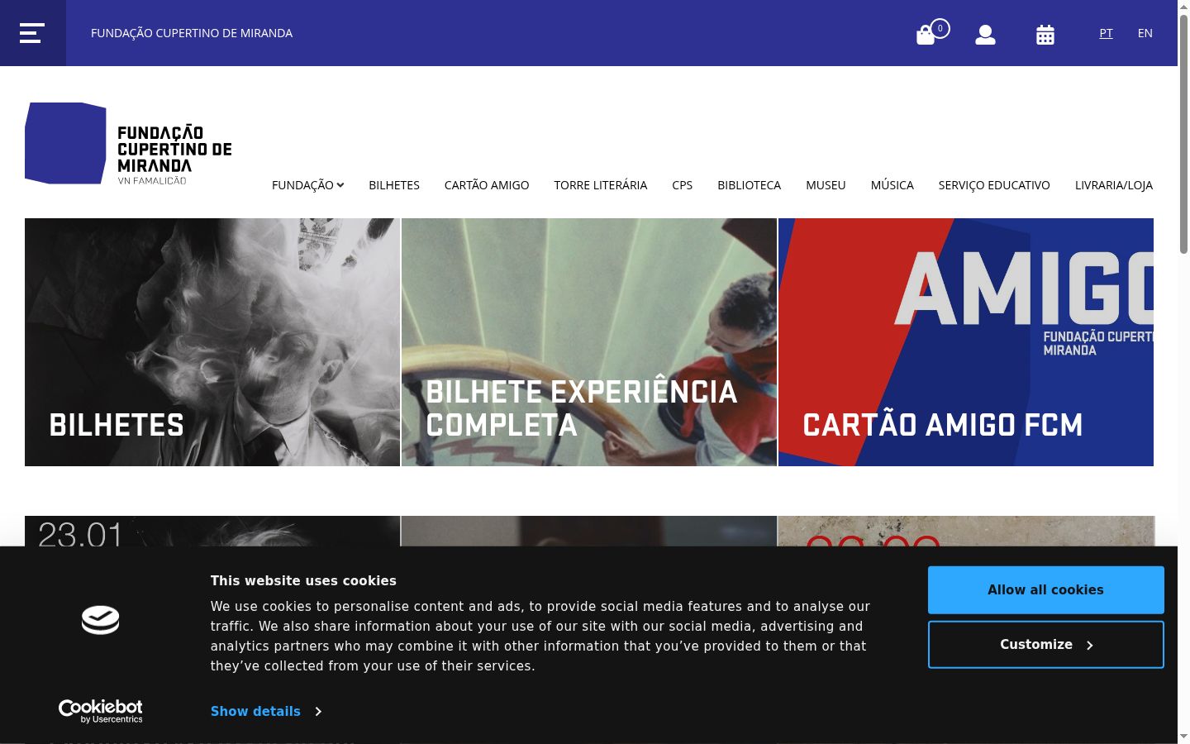Open the Biblioteca menu item
Image resolution: width=1190 pixels, height=744 pixels.
750,185
